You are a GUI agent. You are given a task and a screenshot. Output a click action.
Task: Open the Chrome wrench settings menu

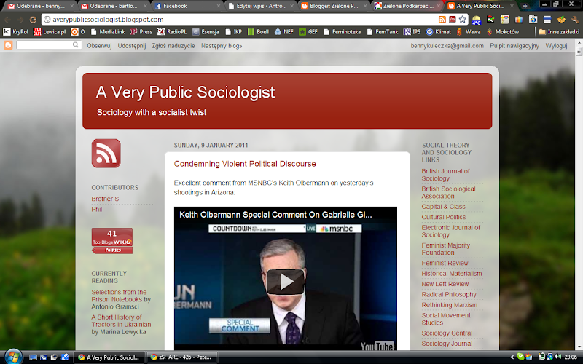coord(575,20)
